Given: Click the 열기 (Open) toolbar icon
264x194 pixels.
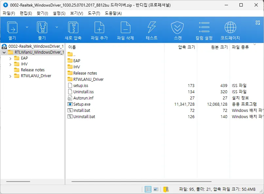Looking at the screenshot, I should tap(12, 27).
